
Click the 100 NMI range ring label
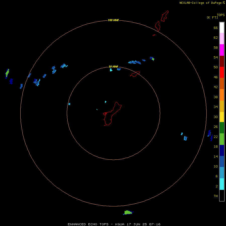pyautogui.click(x=113, y=20)
